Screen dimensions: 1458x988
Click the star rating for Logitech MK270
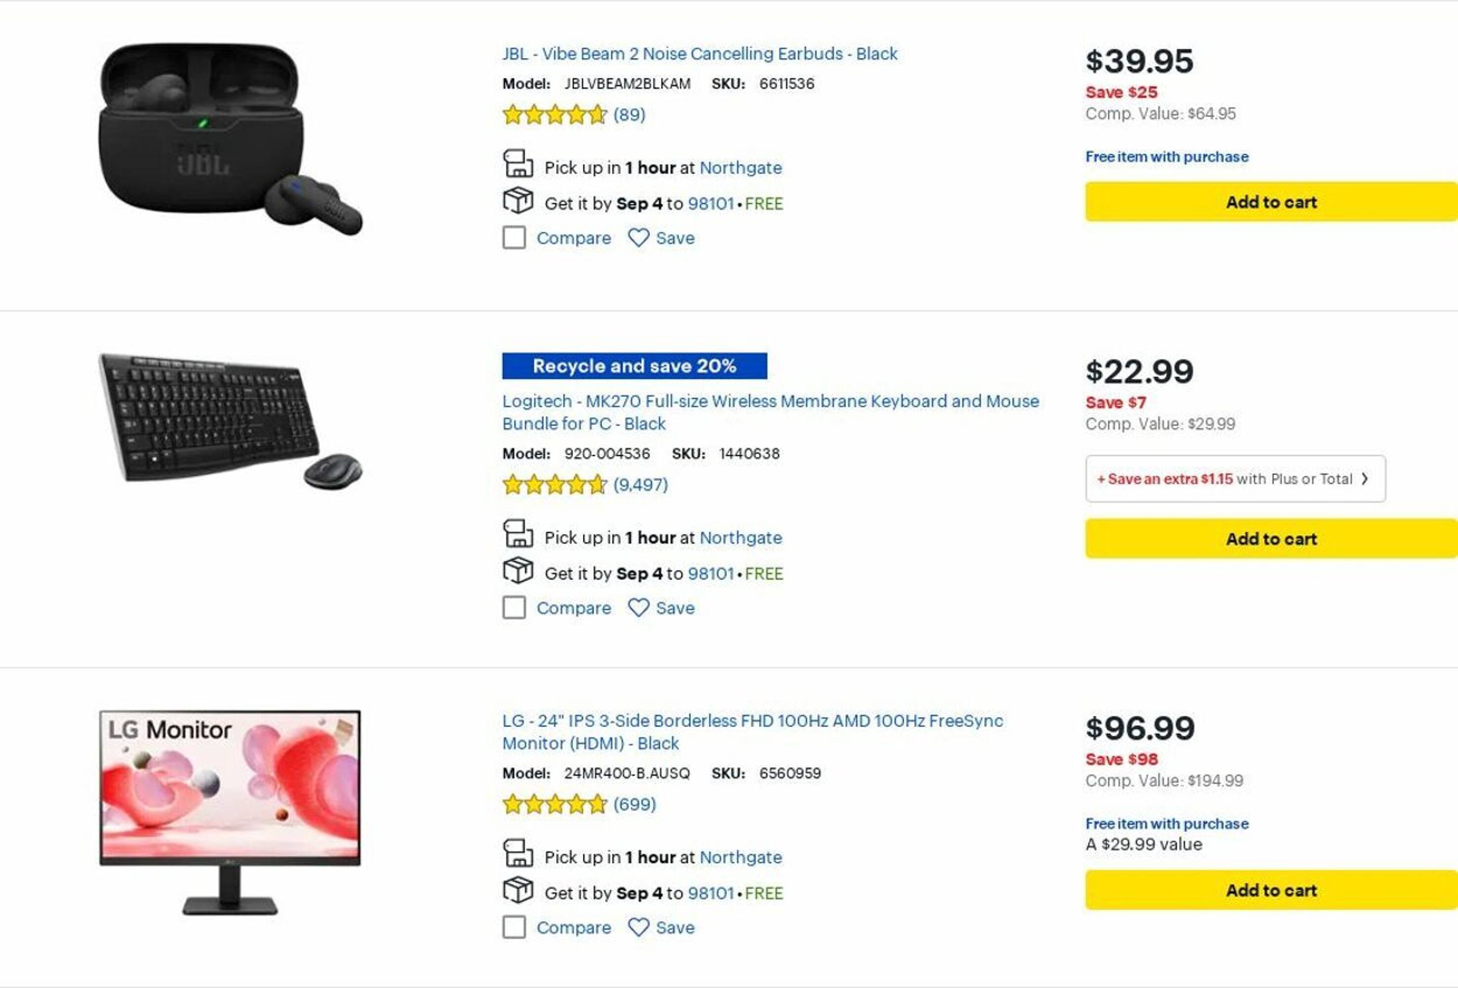pyautogui.click(x=555, y=485)
